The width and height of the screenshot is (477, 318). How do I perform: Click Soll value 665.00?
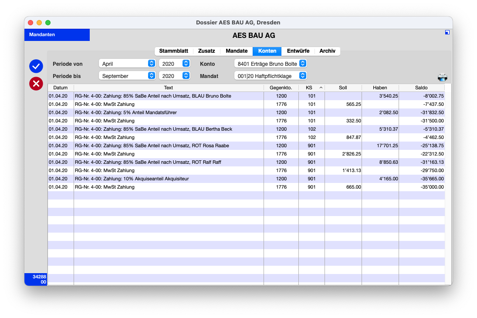[353, 187]
